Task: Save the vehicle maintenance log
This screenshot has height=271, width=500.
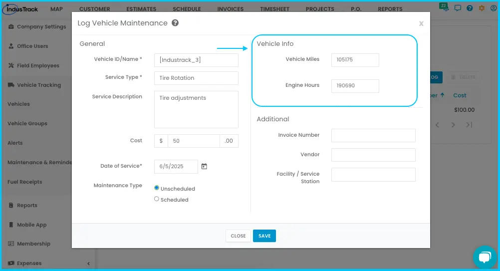Action: (x=264, y=236)
